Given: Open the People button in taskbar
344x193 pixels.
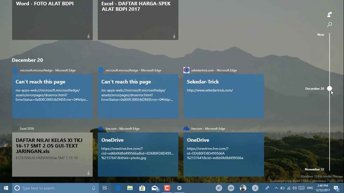Looking at the screenshot, I should pos(267,188).
